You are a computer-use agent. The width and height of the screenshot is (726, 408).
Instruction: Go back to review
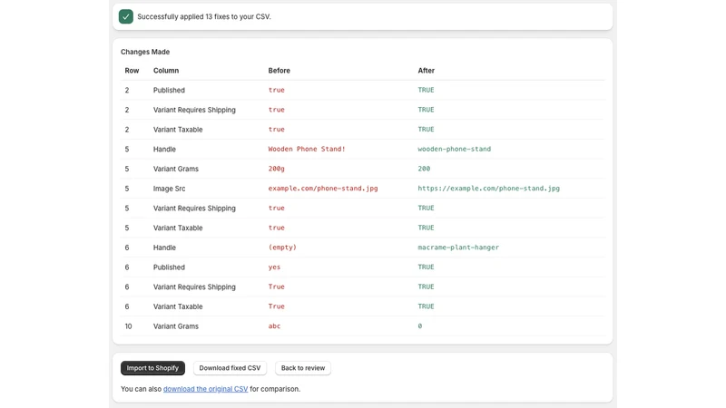pyautogui.click(x=303, y=368)
